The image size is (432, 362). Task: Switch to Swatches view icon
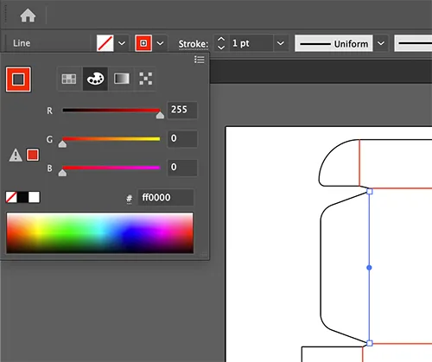click(x=69, y=79)
